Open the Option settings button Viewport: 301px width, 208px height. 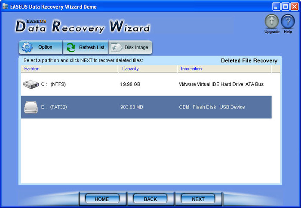40,47
